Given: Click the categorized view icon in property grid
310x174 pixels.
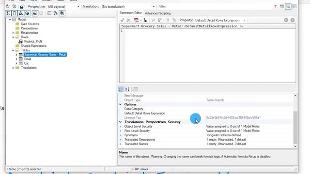Looking at the screenshot, I should point(121,89).
